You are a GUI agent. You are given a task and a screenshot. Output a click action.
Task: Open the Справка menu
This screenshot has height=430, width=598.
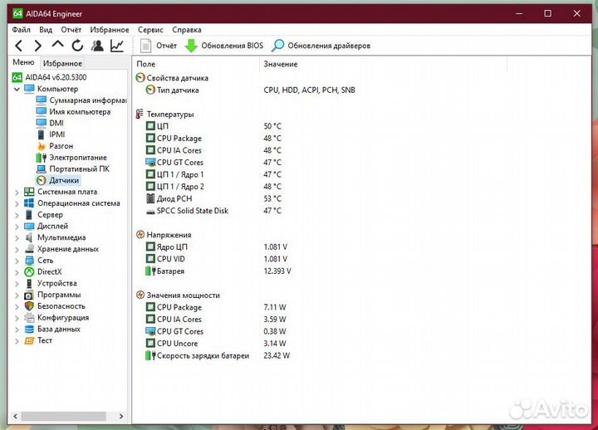(x=187, y=30)
